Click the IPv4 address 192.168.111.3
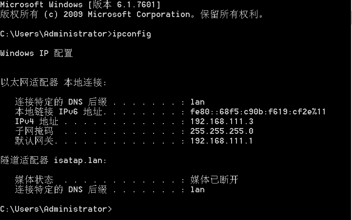This screenshot has width=352, height=220. pos(222,121)
